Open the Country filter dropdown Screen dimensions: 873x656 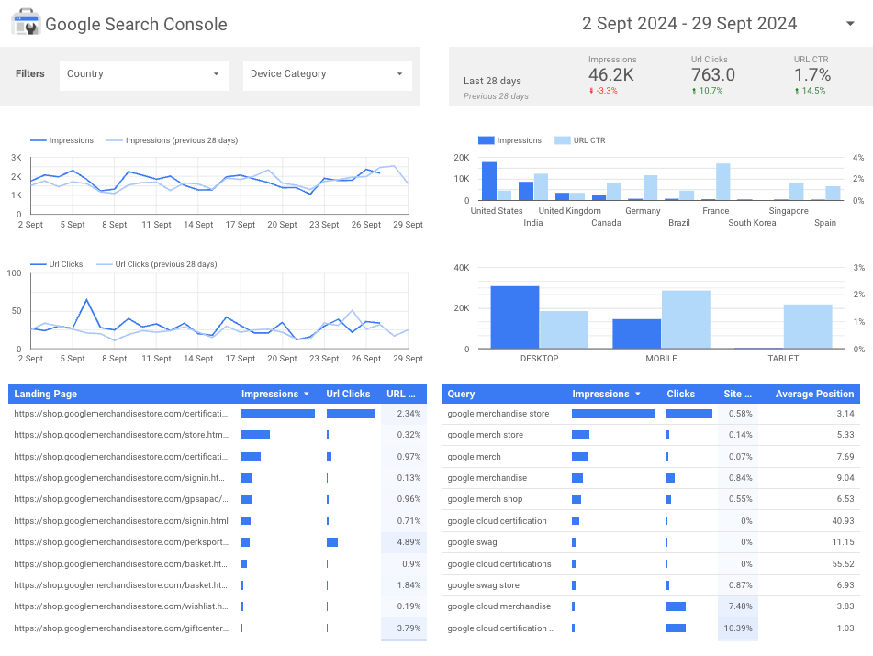142,75
